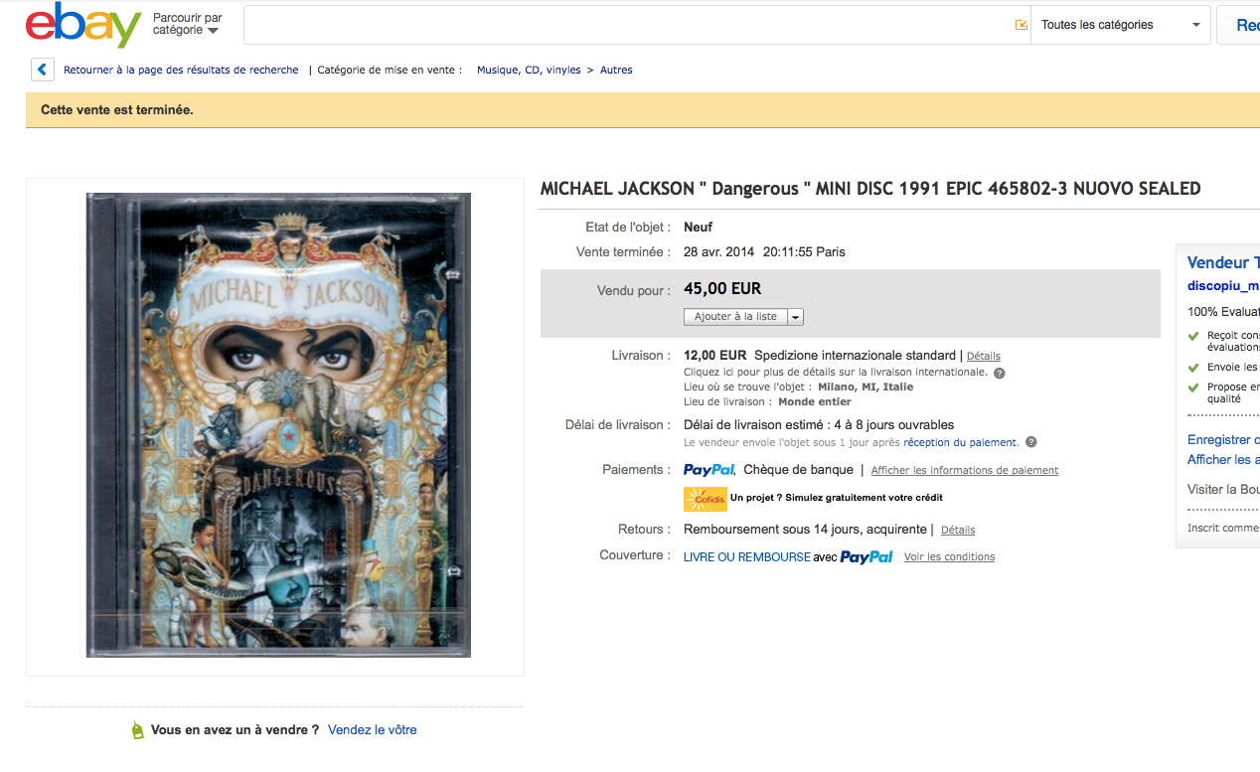Click the help icon after réception du paiement
The width and height of the screenshot is (1260, 772).
(1030, 442)
